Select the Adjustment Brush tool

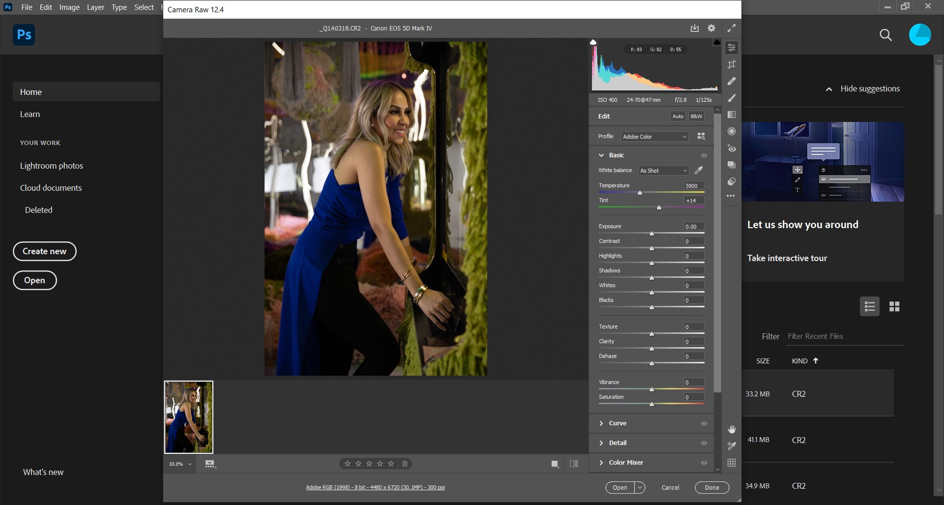732,98
